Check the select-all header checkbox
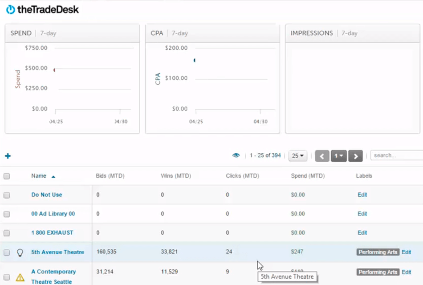 click(7, 176)
